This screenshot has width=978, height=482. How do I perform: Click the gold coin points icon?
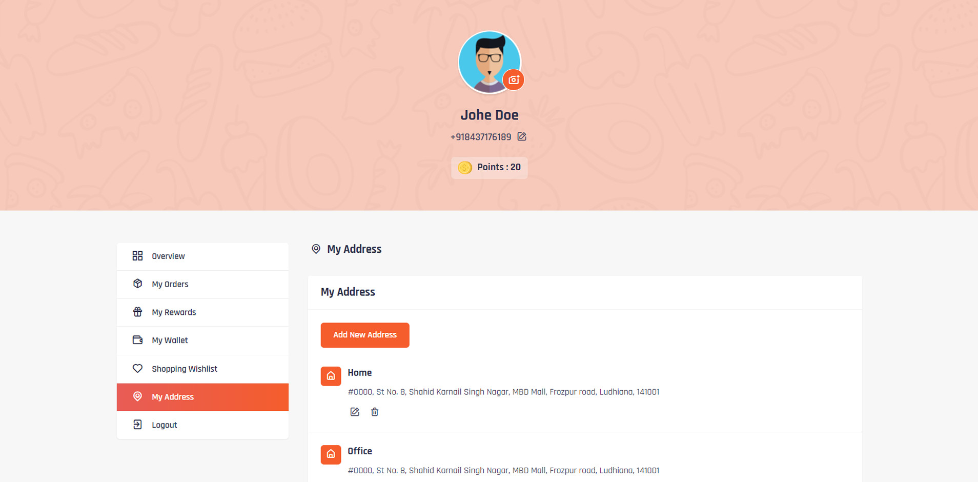(x=464, y=168)
